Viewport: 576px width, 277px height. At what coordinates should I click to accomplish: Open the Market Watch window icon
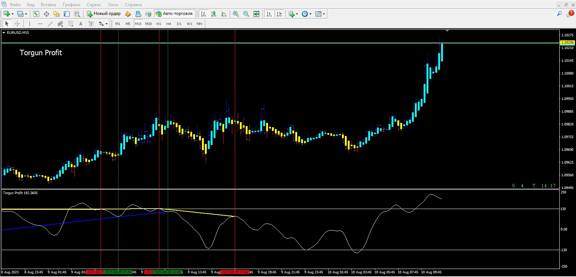click(x=36, y=14)
